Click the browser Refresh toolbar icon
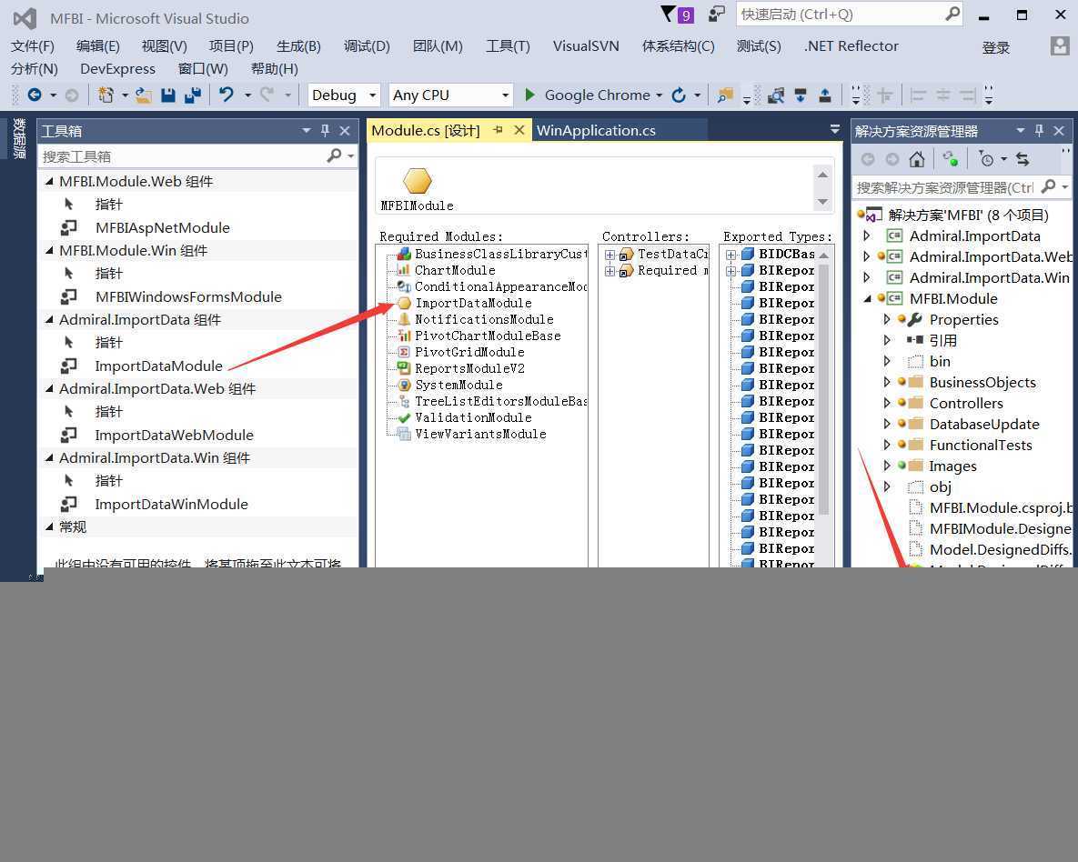Screen dimensions: 1078x862 [x=679, y=95]
